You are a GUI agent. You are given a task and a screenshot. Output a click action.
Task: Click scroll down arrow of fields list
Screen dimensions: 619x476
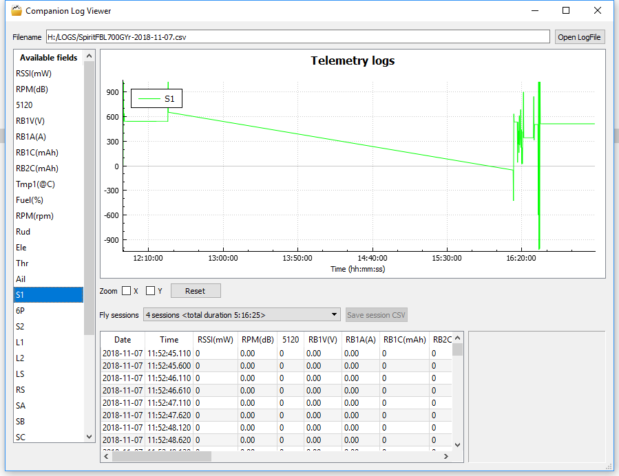pos(89,436)
